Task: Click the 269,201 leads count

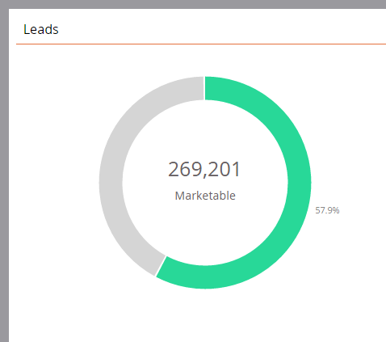Action: point(204,169)
